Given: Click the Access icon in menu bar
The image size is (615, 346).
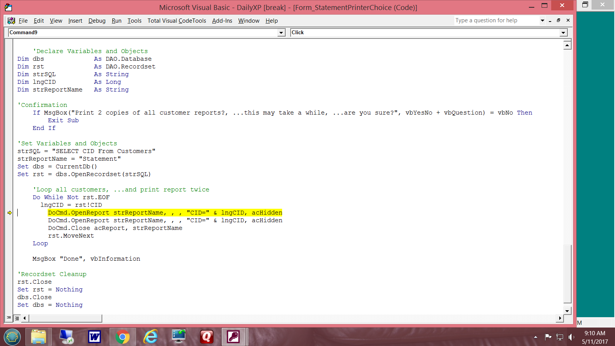Looking at the screenshot, I should 11,21.
